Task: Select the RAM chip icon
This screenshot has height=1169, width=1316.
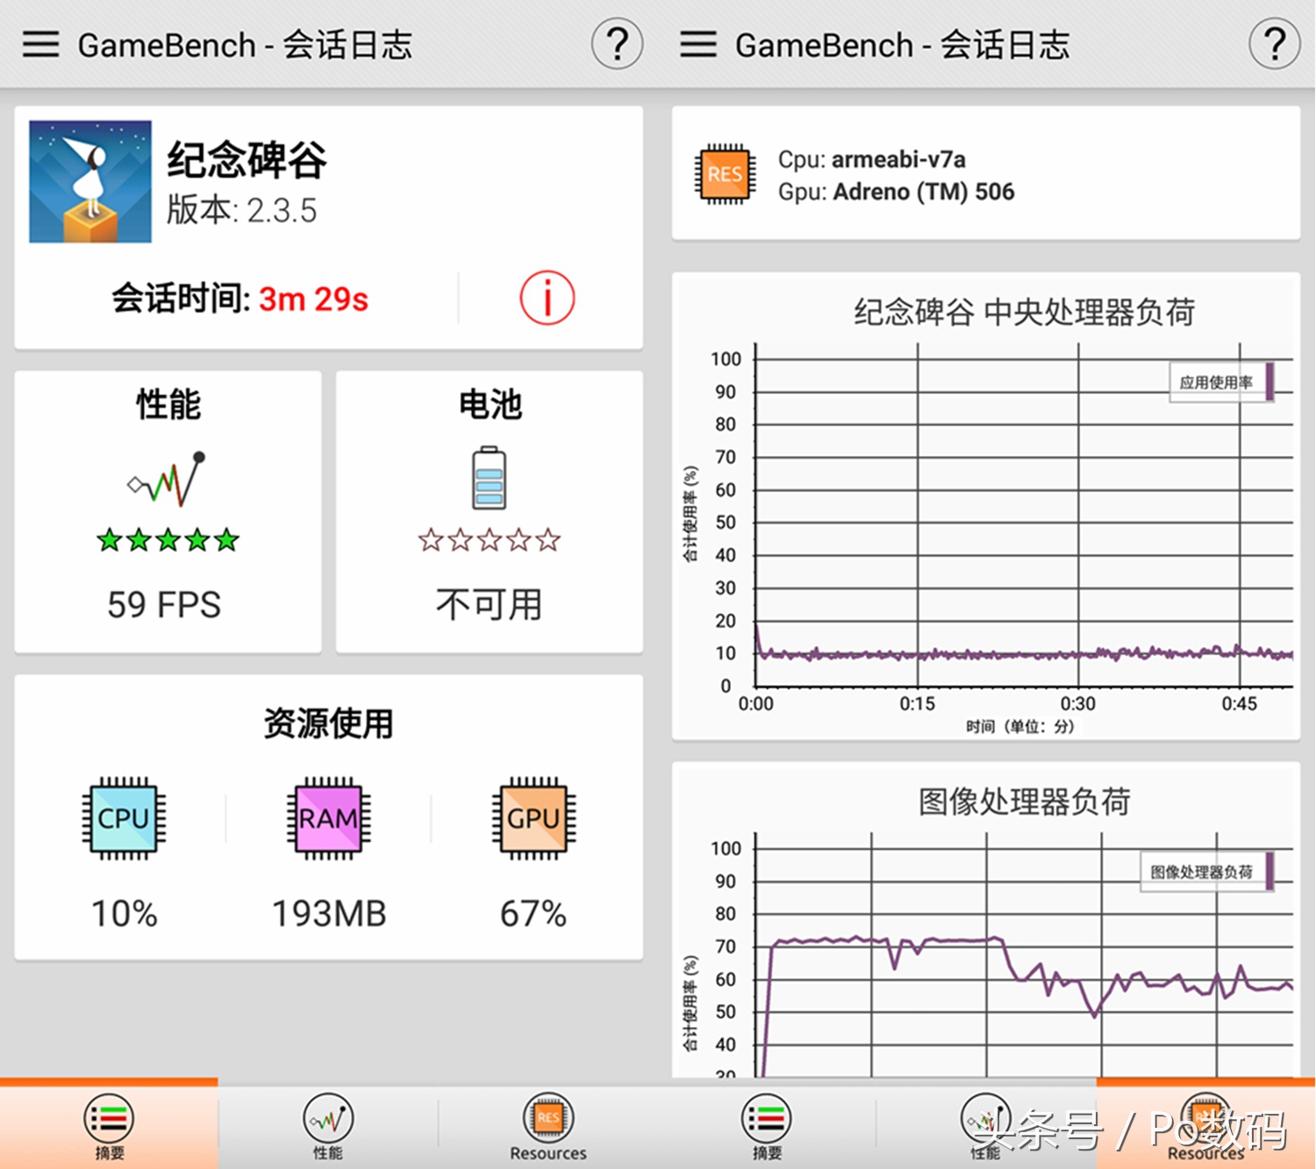Action: point(329,817)
